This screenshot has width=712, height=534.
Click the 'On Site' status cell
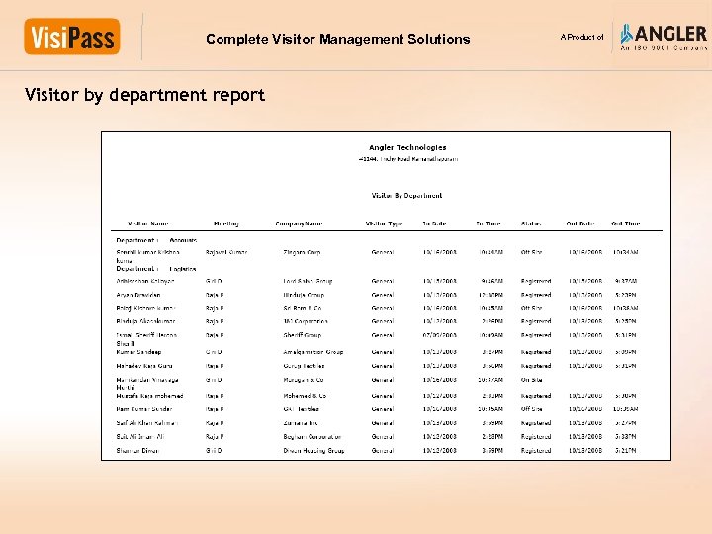tap(531, 380)
